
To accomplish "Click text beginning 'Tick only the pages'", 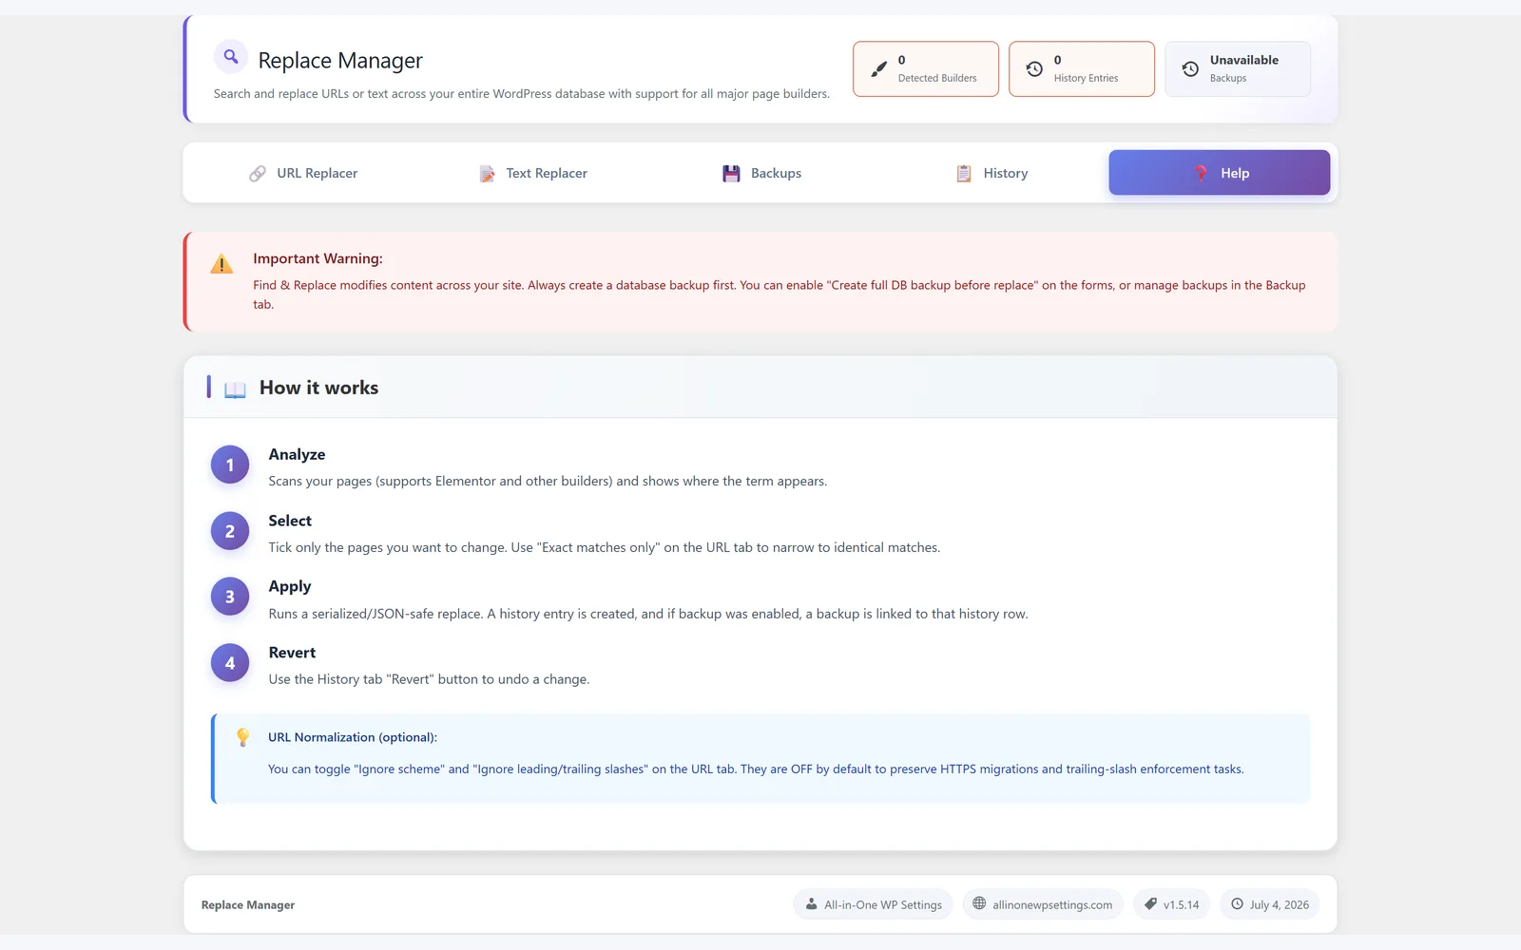I will tap(605, 547).
